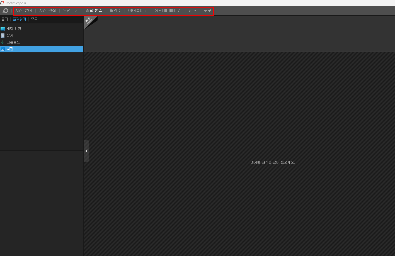395x256 pixels.
Task: Open the 이어붙이기 tab
Action: 138,11
